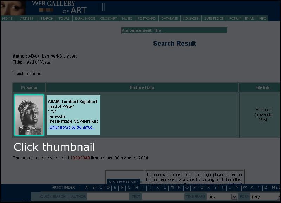Go to the ARTISTS section

27,19
